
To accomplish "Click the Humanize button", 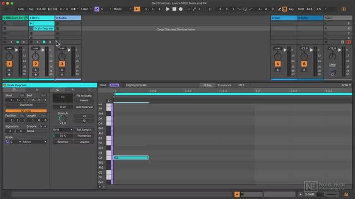I will [84, 136].
